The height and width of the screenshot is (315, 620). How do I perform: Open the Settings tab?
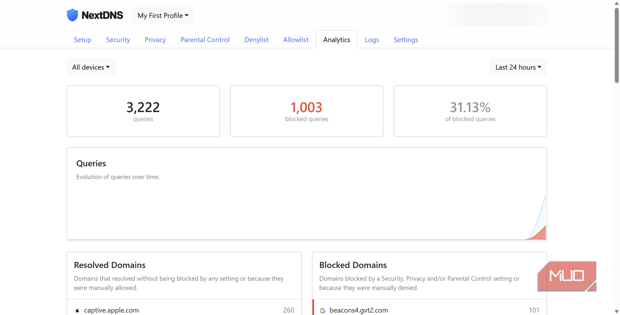[x=406, y=39]
